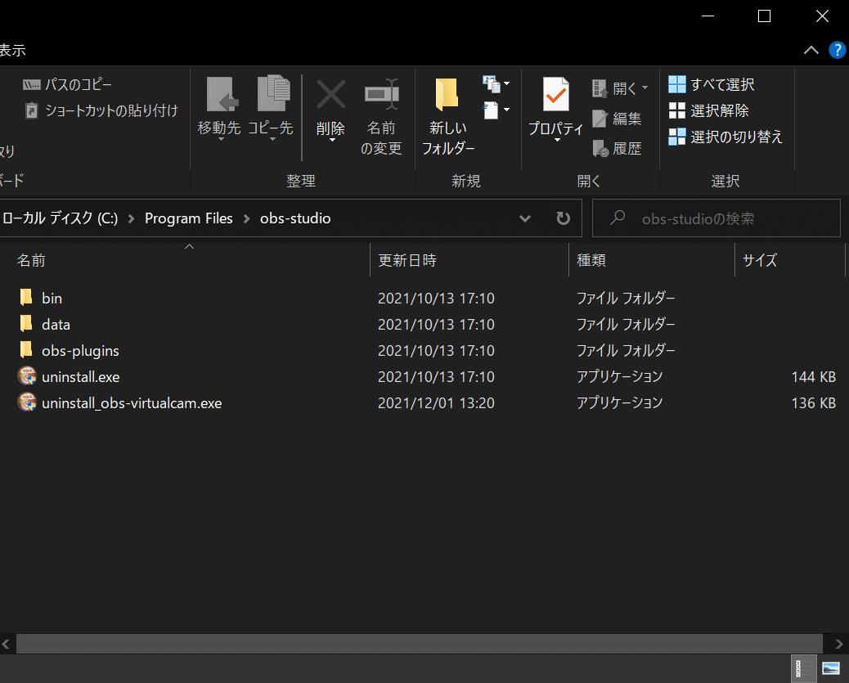Viewport: 849px width, 683px height.
Task: Click the obs-plugins folder icon
Action: click(26, 349)
